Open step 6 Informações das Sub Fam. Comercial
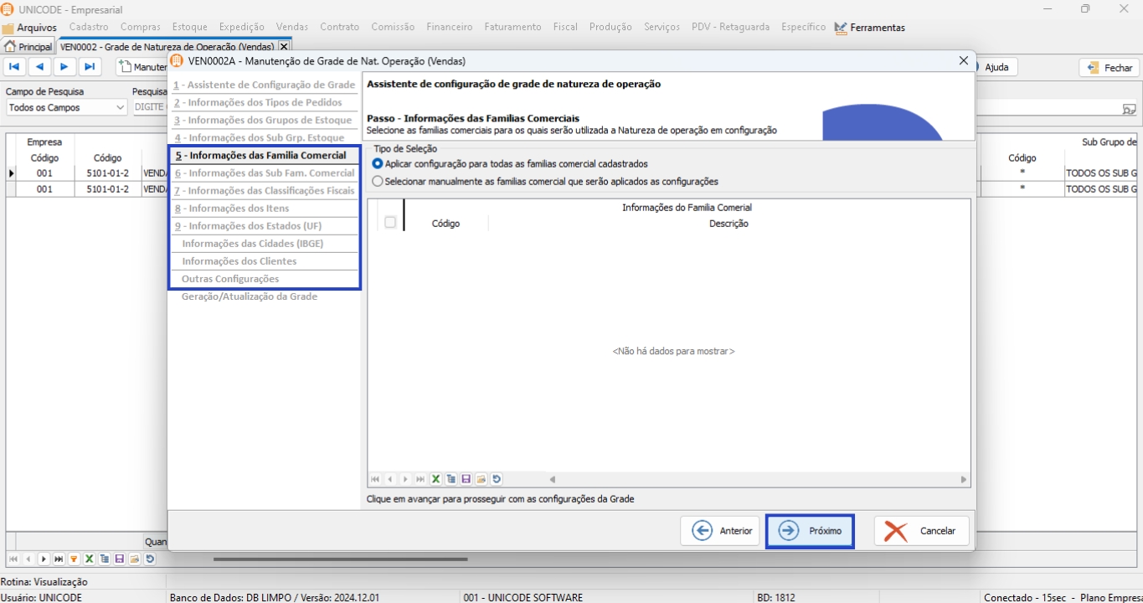Viewport: 1143px width, 603px height. tap(265, 173)
